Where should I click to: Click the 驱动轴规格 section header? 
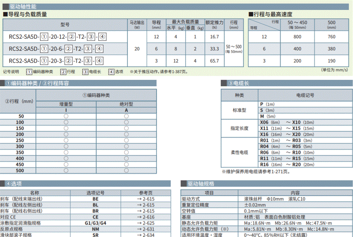pos(266,184)
